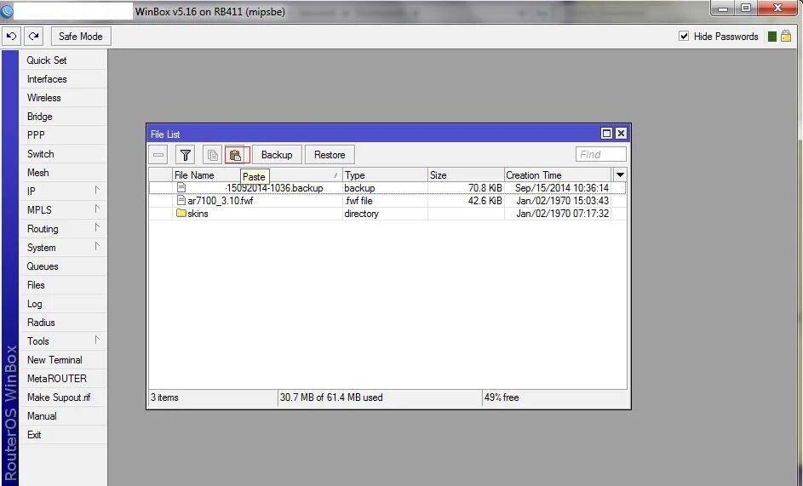Screen dimensions: 803x486
Task: Click the Backup button
Action: pos(277,155)
